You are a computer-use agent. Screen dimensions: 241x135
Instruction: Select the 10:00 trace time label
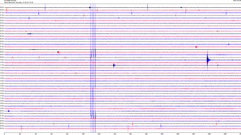tap(2, 60)
